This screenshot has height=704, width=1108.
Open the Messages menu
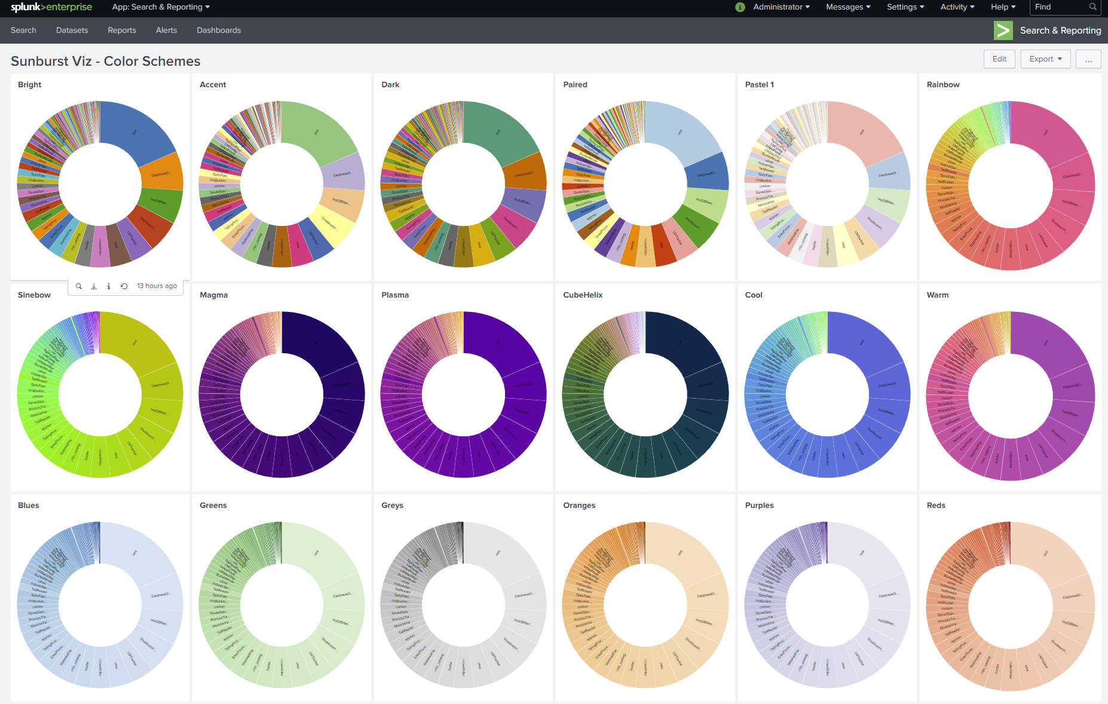tap(847, 7)
